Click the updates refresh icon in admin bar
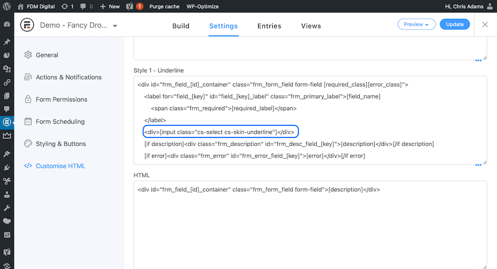The height and width of the screenshot is (269, 497). [65, 7]
